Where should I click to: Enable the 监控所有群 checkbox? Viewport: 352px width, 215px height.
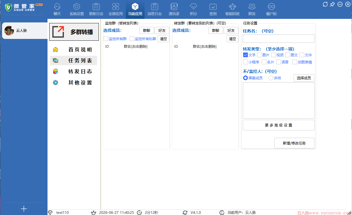pos(106,39)
